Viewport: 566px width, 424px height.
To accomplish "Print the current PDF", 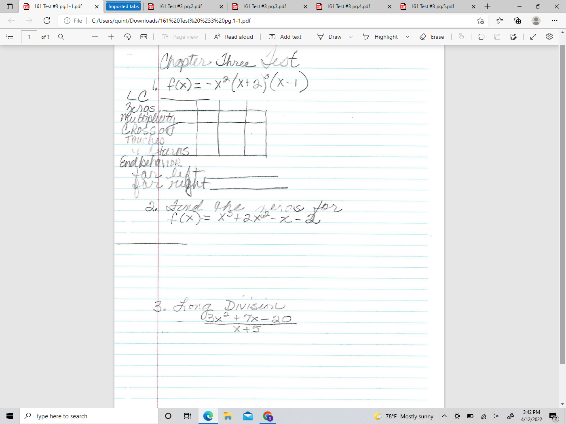I will coord(481,36).
